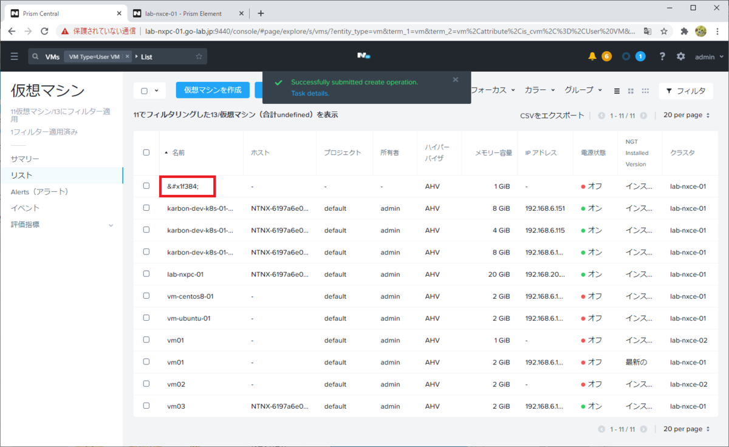Select checkbox for vm03 row
Image resolution: width=729 pixels, height=447 pixels.
click(146, 406)
